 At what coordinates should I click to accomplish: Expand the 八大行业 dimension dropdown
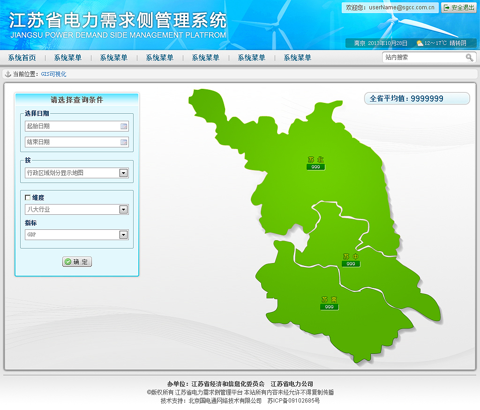(123, 209)
